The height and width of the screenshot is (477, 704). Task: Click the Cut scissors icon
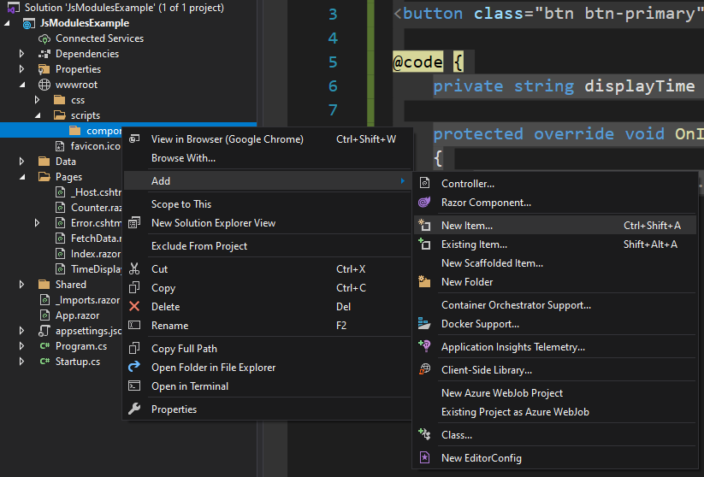click(x=134, y=269)
